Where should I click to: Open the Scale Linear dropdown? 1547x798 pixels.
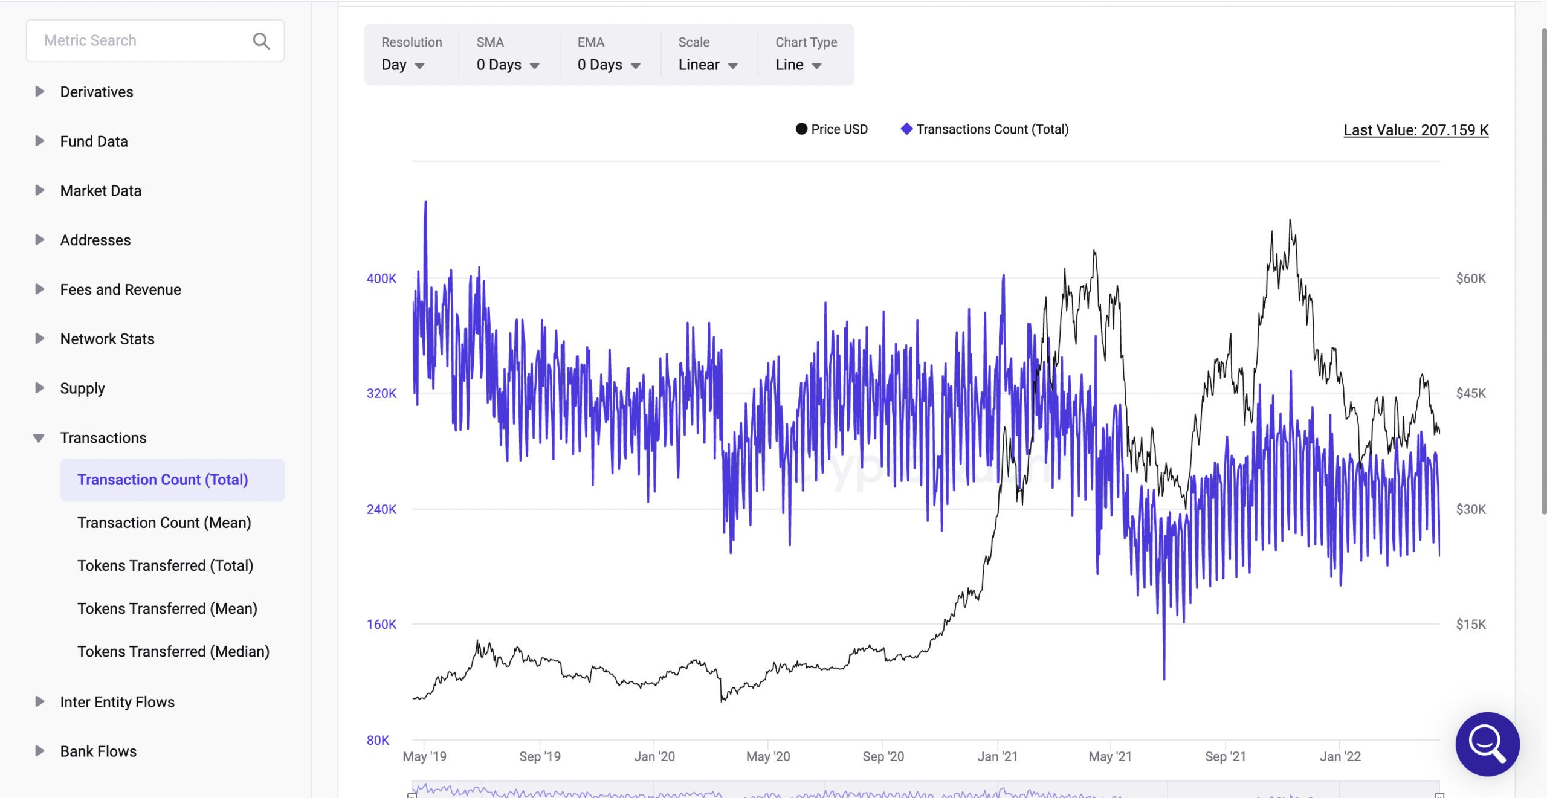point(708,65)
